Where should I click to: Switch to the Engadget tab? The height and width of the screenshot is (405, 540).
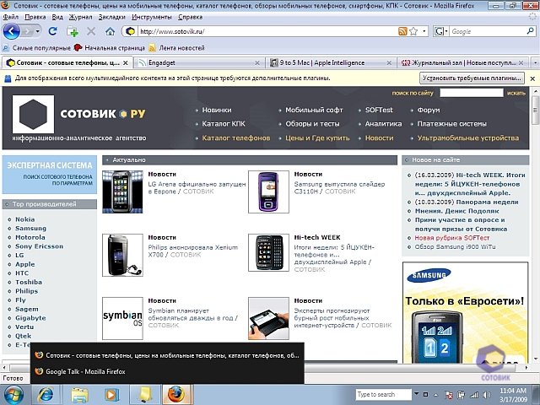coord(194,62)
